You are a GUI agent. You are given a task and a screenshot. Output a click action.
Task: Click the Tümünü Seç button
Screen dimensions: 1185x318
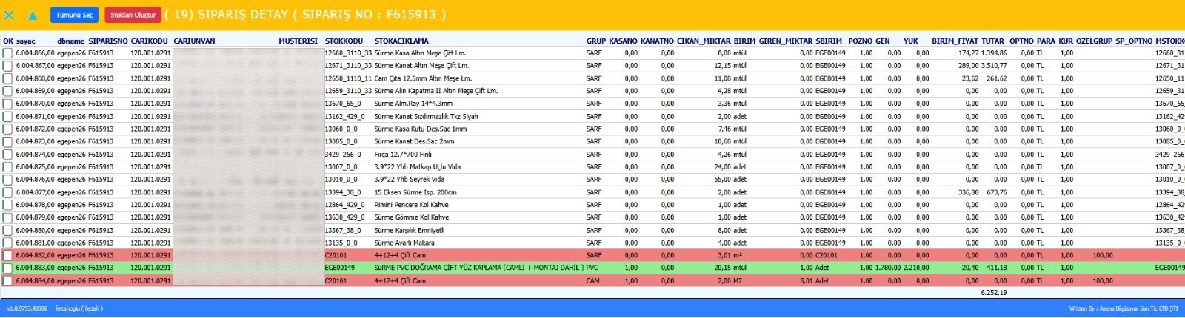tap(74, 15)
